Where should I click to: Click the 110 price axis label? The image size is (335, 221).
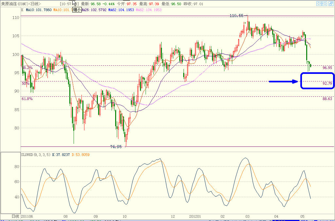[16, 18]
